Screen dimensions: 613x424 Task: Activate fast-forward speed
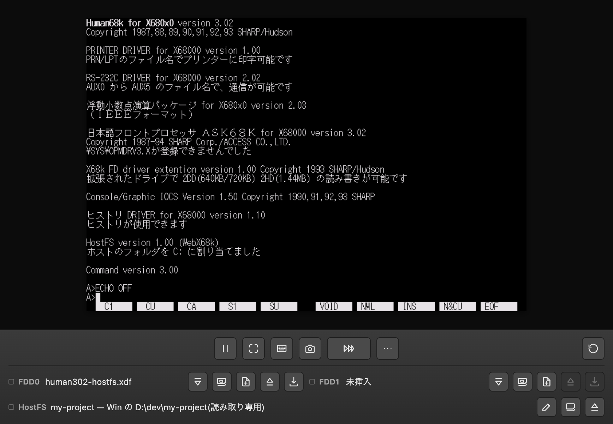[x=349, y=349]
